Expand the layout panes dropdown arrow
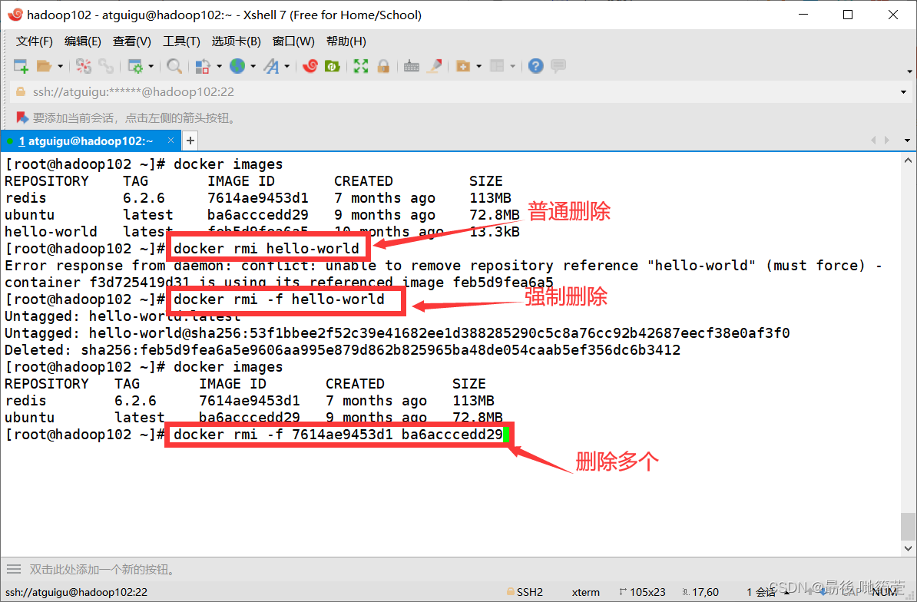Viewport: 917px width, 602px height. [x=513, y=66]
